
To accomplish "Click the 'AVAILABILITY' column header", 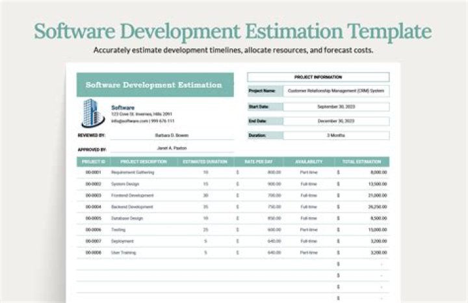I will (x=309, y=161).
